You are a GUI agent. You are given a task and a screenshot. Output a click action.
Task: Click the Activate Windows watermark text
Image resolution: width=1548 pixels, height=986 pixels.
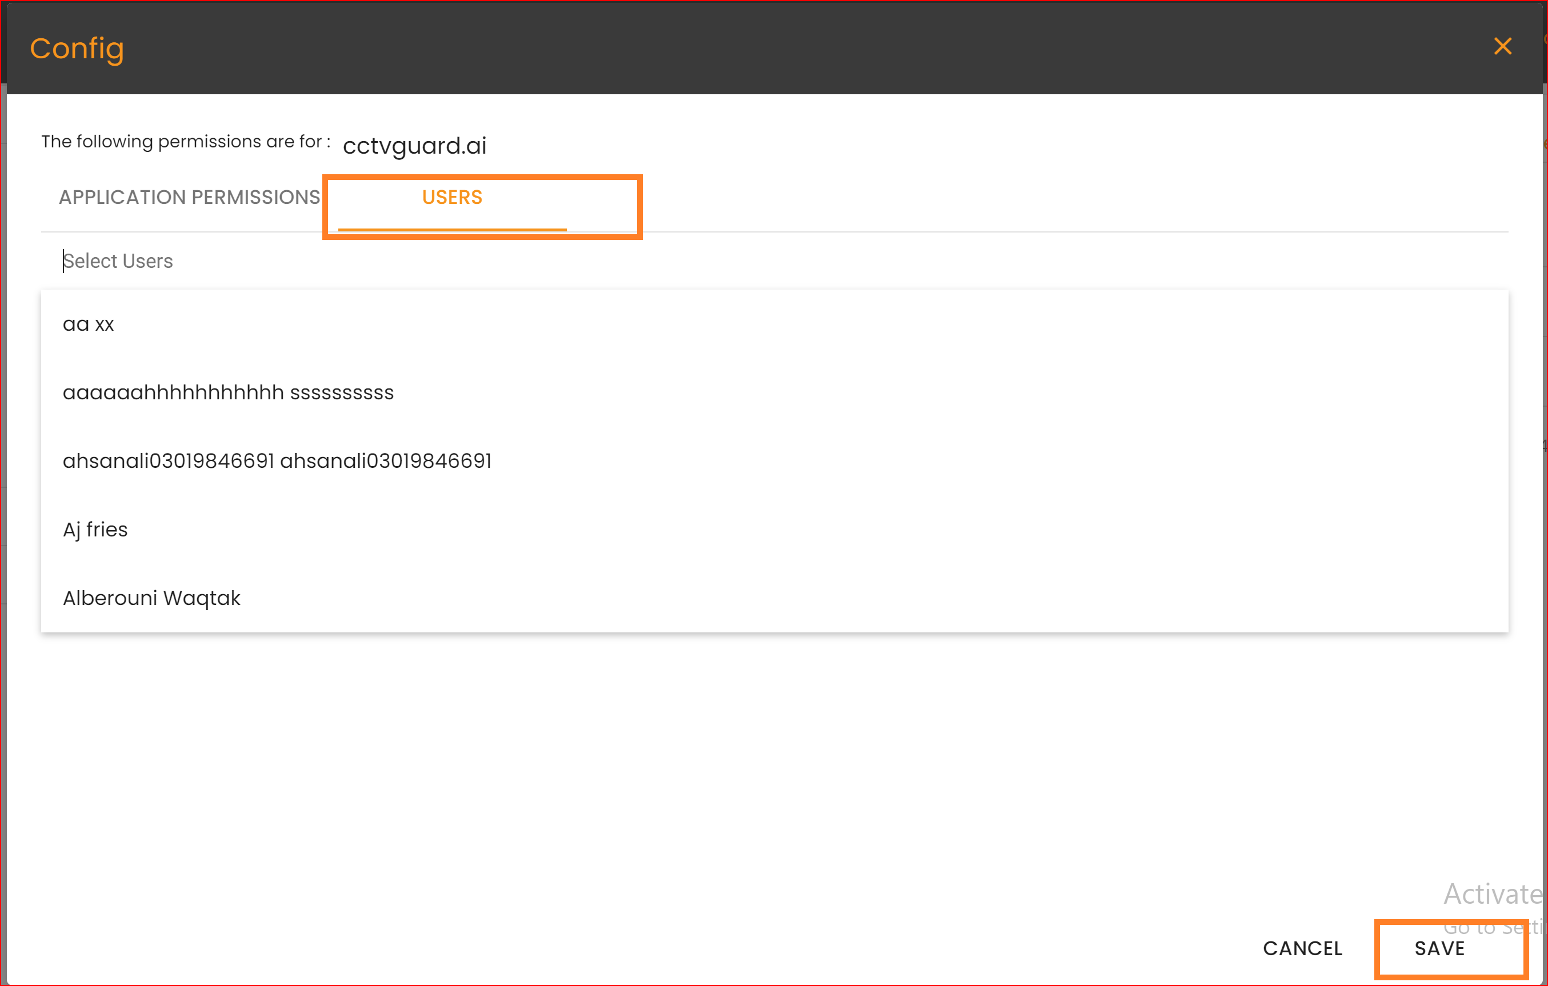click(1491, 893)
